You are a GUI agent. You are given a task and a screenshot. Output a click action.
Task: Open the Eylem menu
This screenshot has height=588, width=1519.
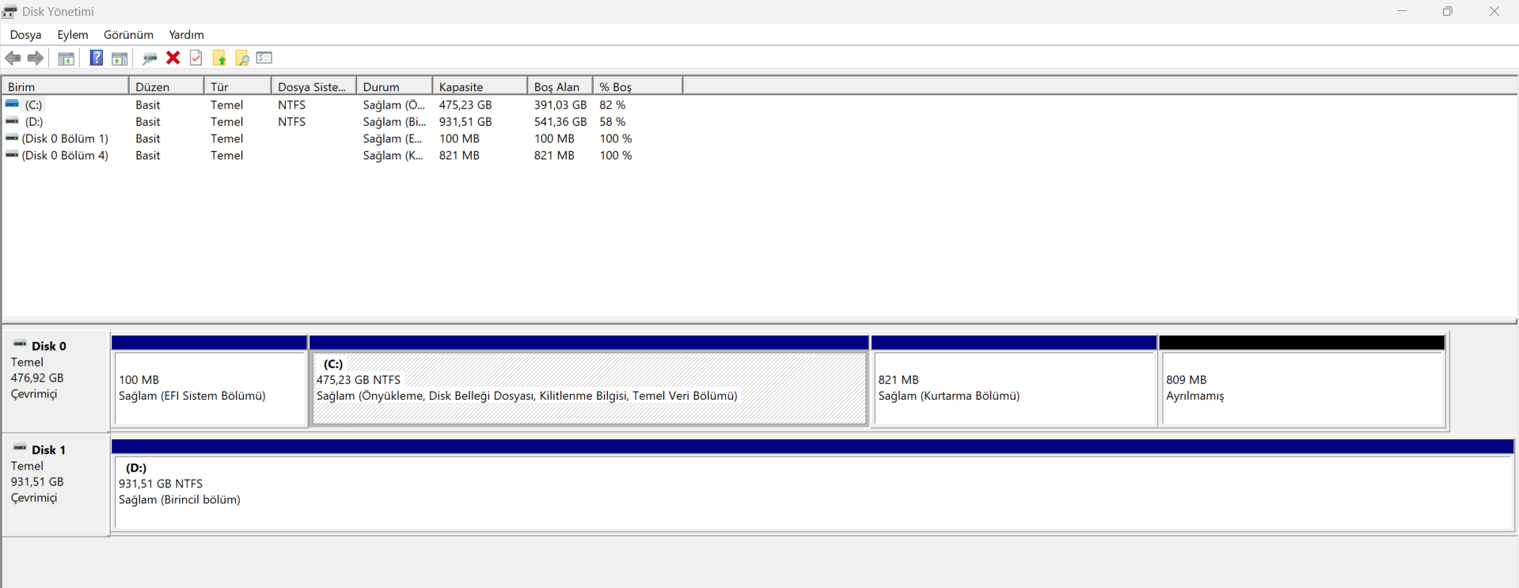pyautogui.click(x=73, y=35)
